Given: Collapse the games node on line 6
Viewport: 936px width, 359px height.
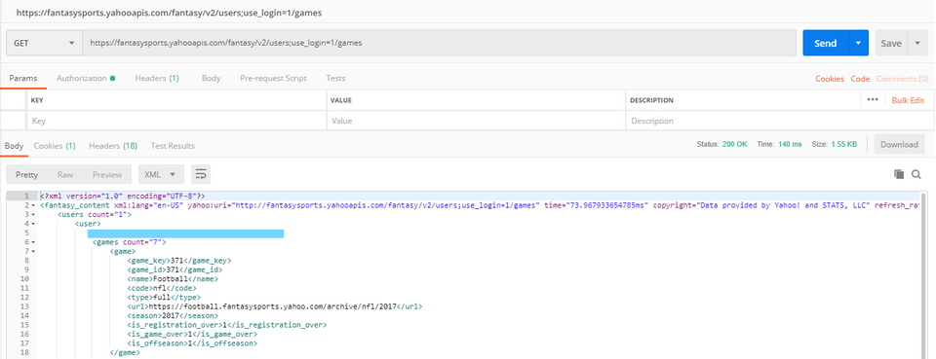Looking at the screenshot, I should [33, 242].
